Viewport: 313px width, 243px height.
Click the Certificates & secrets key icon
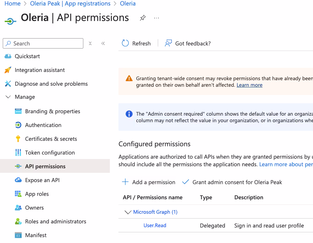18,139
